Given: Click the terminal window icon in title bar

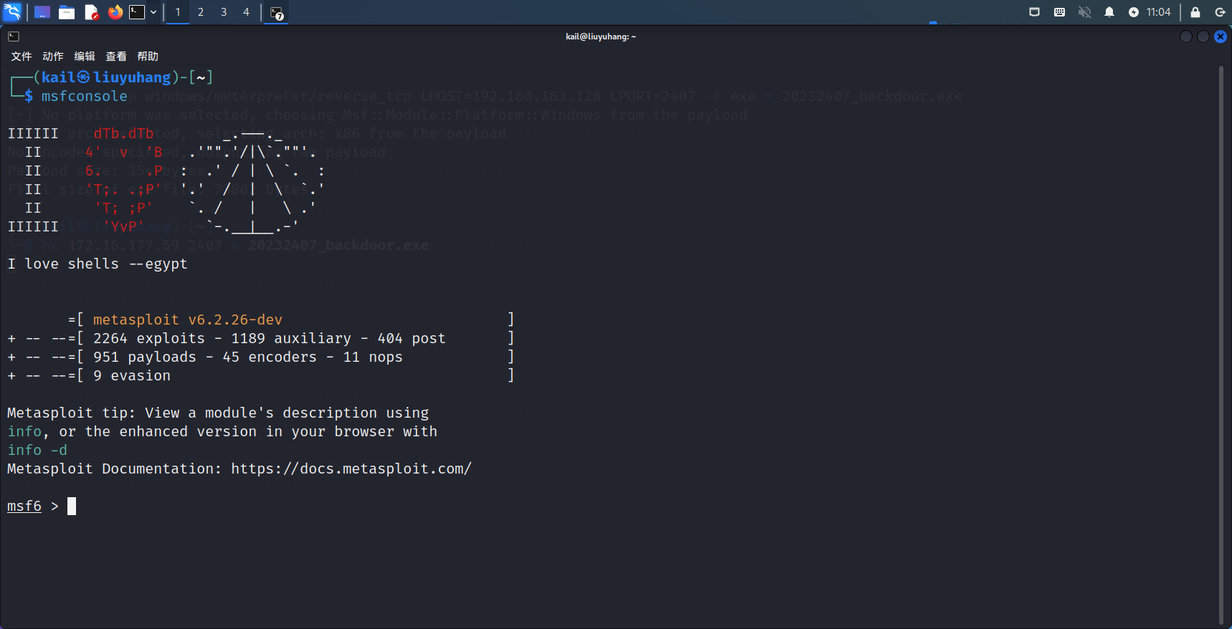Looking at the screenshot, I should coord(14,37).
